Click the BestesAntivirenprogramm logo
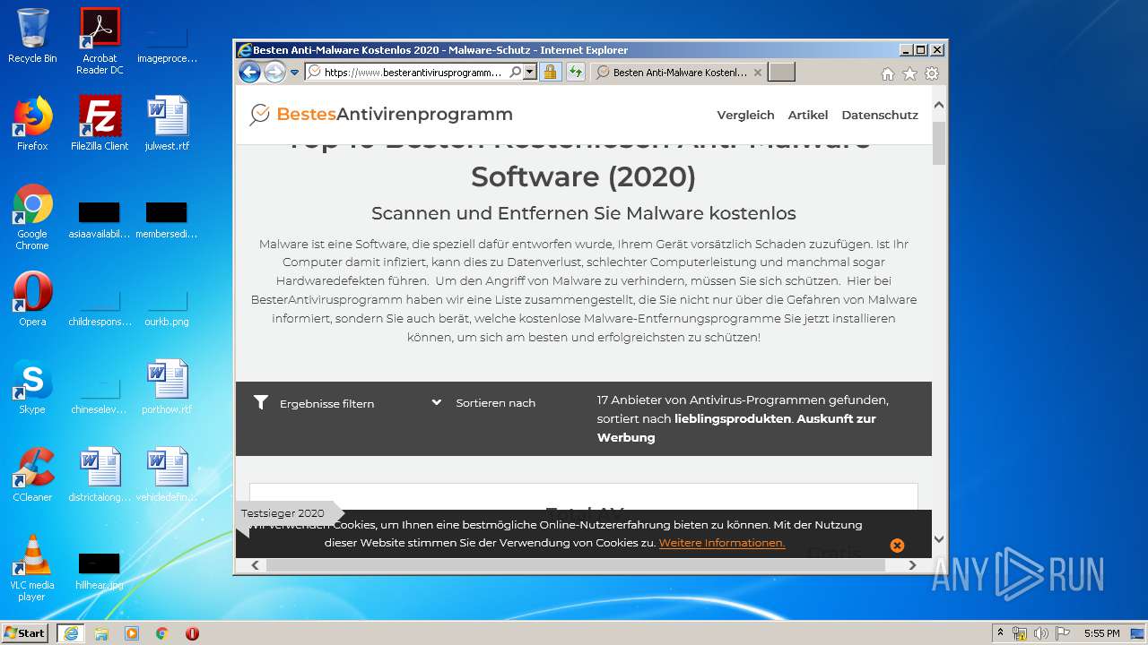The image size is (1148, 645). point(381,114)
